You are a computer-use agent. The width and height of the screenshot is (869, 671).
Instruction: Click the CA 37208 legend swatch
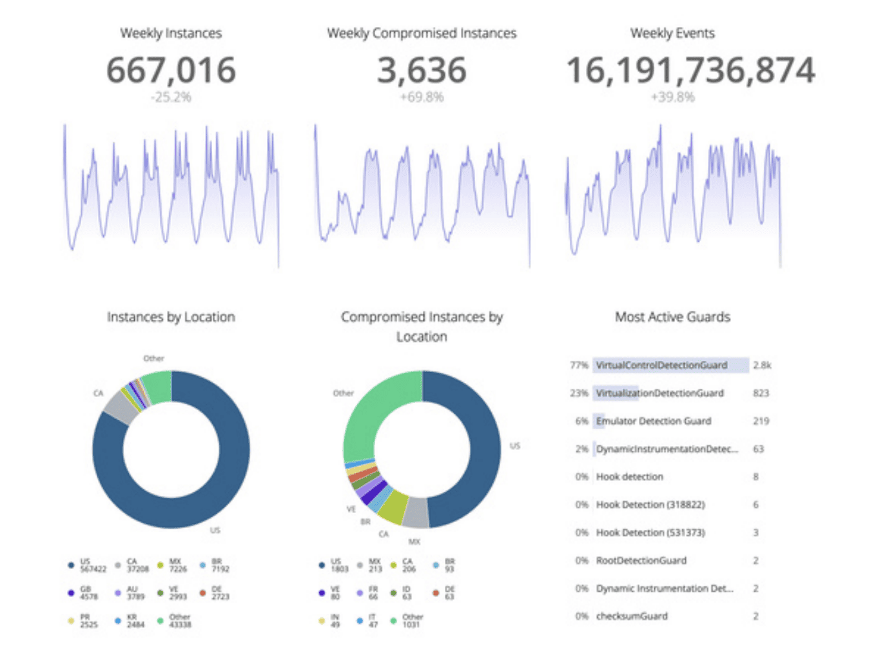[x=118, y=565]
